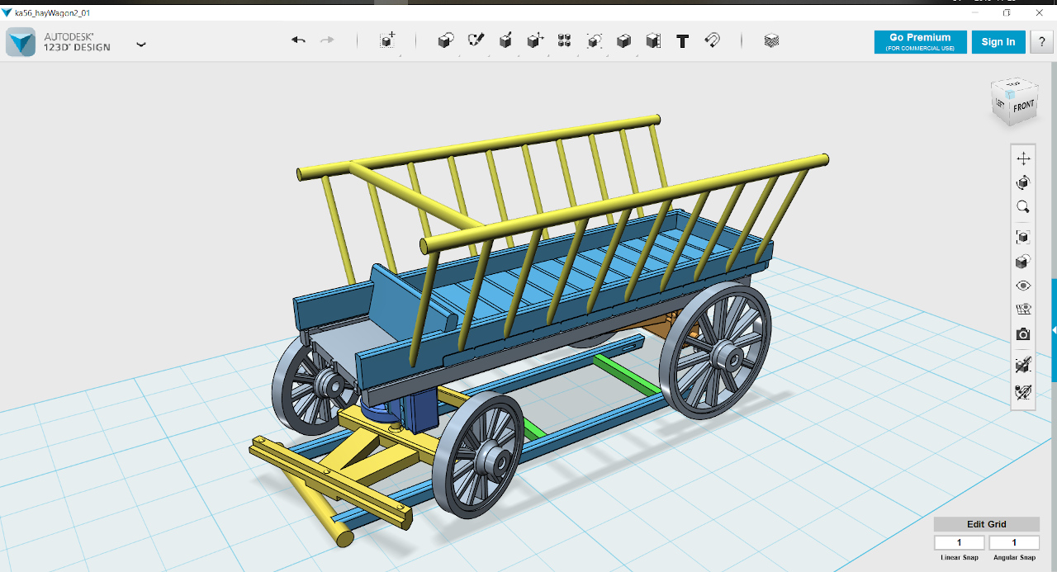This screenshot has height=572, width=1057.
Task: Click the Angular Snap value field
Action: pyautogui.click(x=1014, y=542)
